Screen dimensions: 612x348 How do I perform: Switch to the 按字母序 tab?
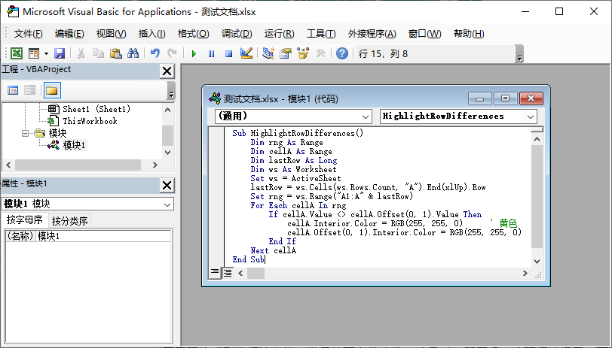[25, 220]
